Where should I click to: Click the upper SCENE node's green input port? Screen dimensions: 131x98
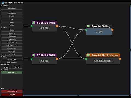31,26
